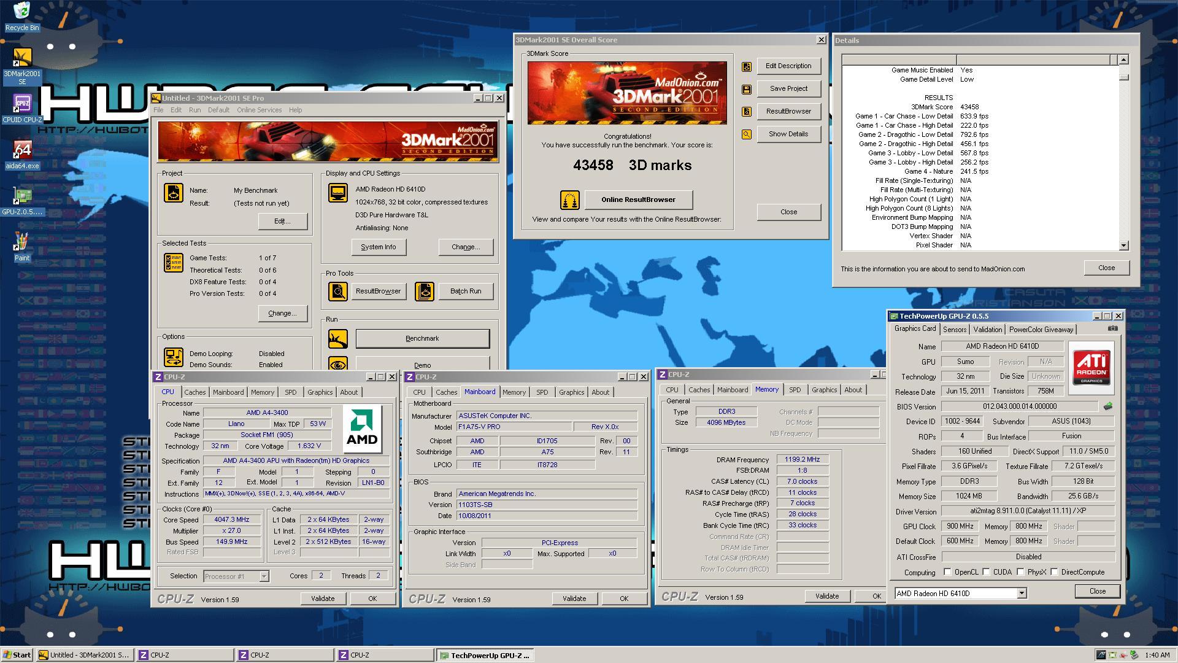Open the CPUID CPU-Z desktop shortcut
Screen dimensions: 1178x663
click(22, 109)
